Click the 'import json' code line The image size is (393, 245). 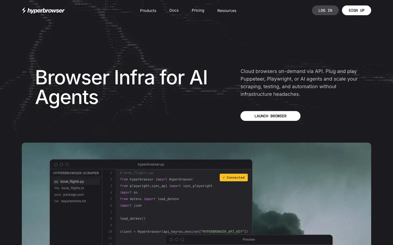point(131,205)
